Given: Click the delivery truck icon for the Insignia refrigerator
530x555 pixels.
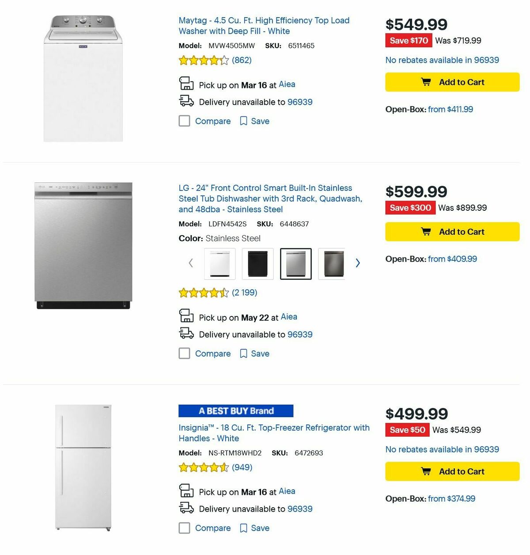Looking at the screenshot, I should click(186, 507).
